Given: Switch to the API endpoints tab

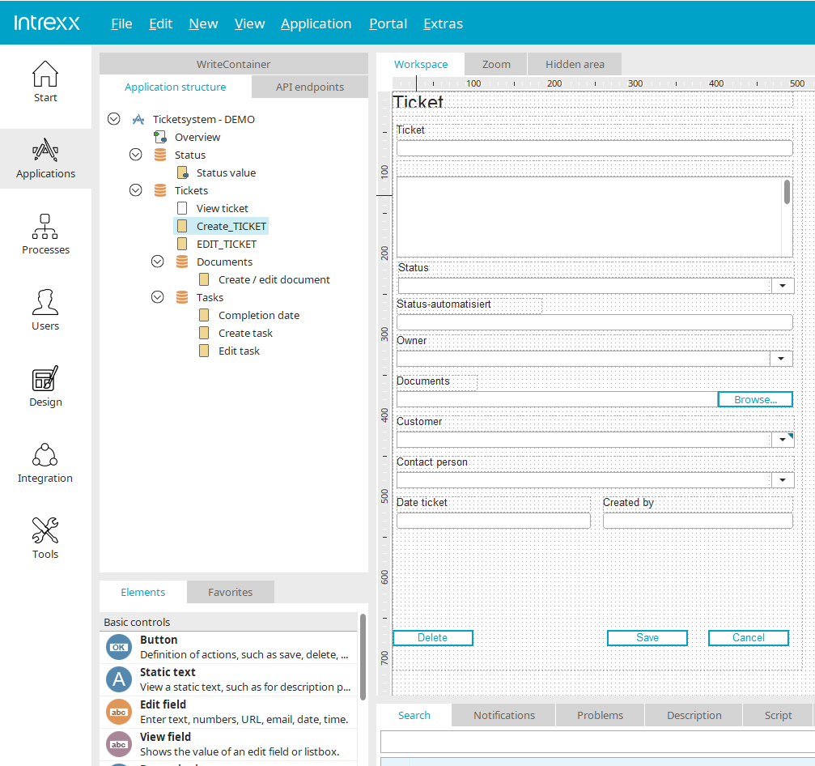Looking at the screenshot, I should point(310,87).
